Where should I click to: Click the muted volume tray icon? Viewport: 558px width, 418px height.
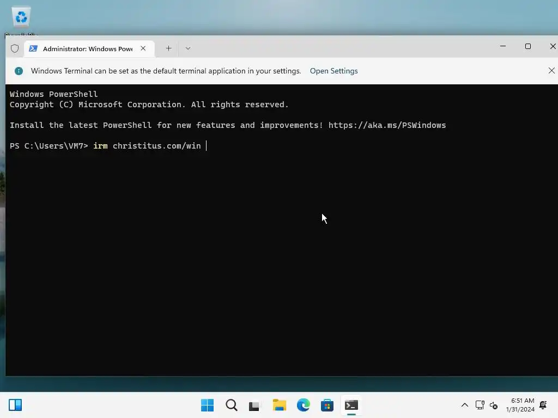[x=494, y=405]
